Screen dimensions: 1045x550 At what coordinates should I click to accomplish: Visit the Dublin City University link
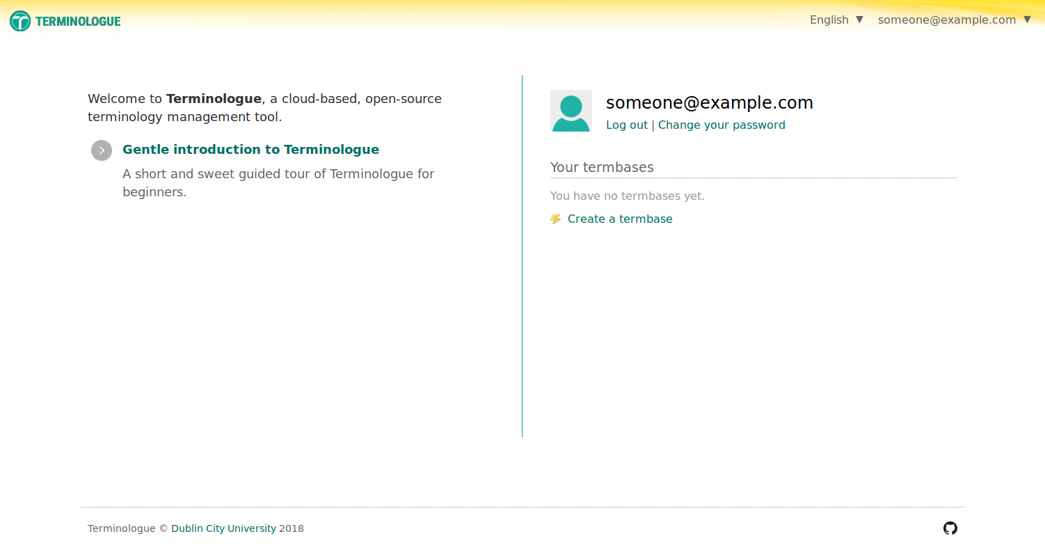[x=223, y=528]
